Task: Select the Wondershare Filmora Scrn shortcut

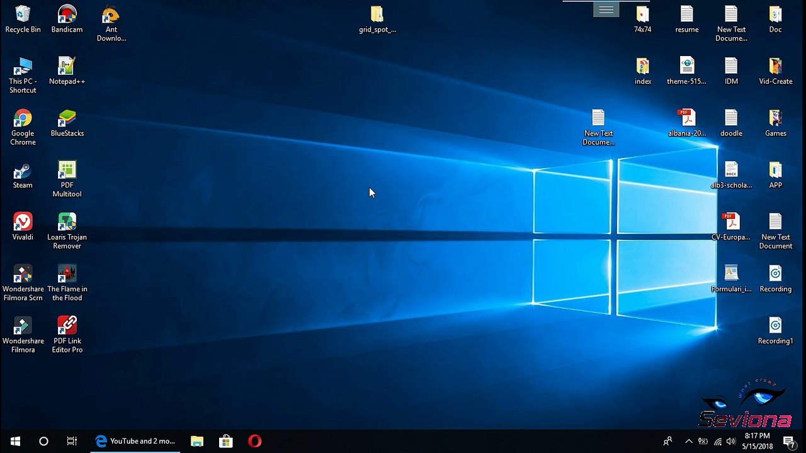Action: (x=23, y=283)
